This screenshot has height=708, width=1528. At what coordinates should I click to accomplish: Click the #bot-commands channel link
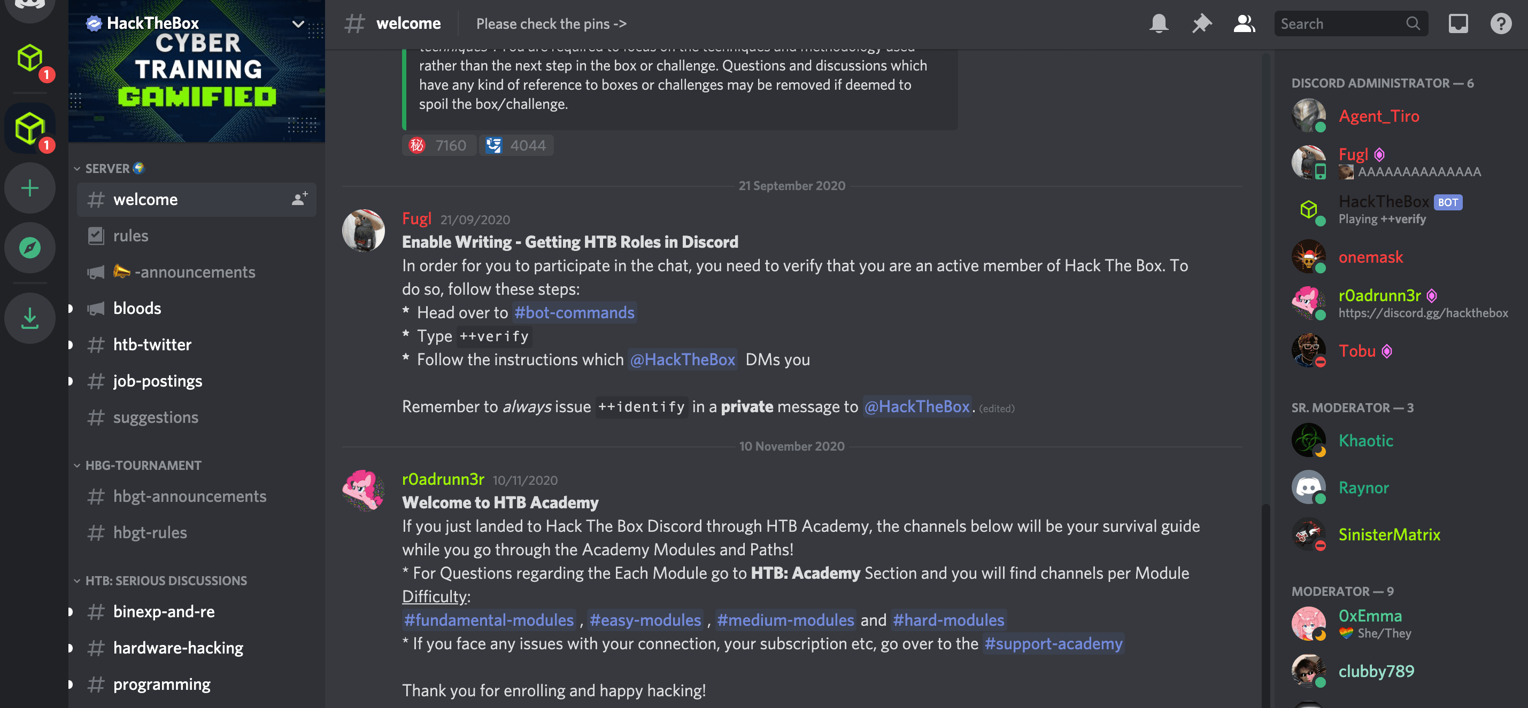(574, 312)
